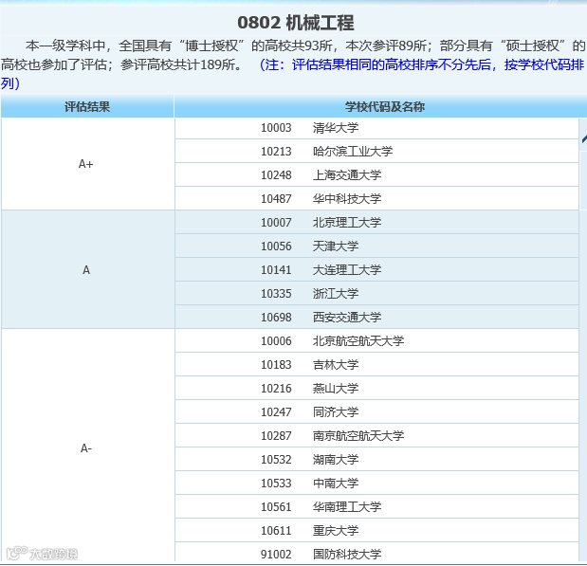Viewport: 587px width, 566px height.
Task: Click the row '10006 北京航空航天大学'
Action: pyautogui.click(x=376, y=340)
